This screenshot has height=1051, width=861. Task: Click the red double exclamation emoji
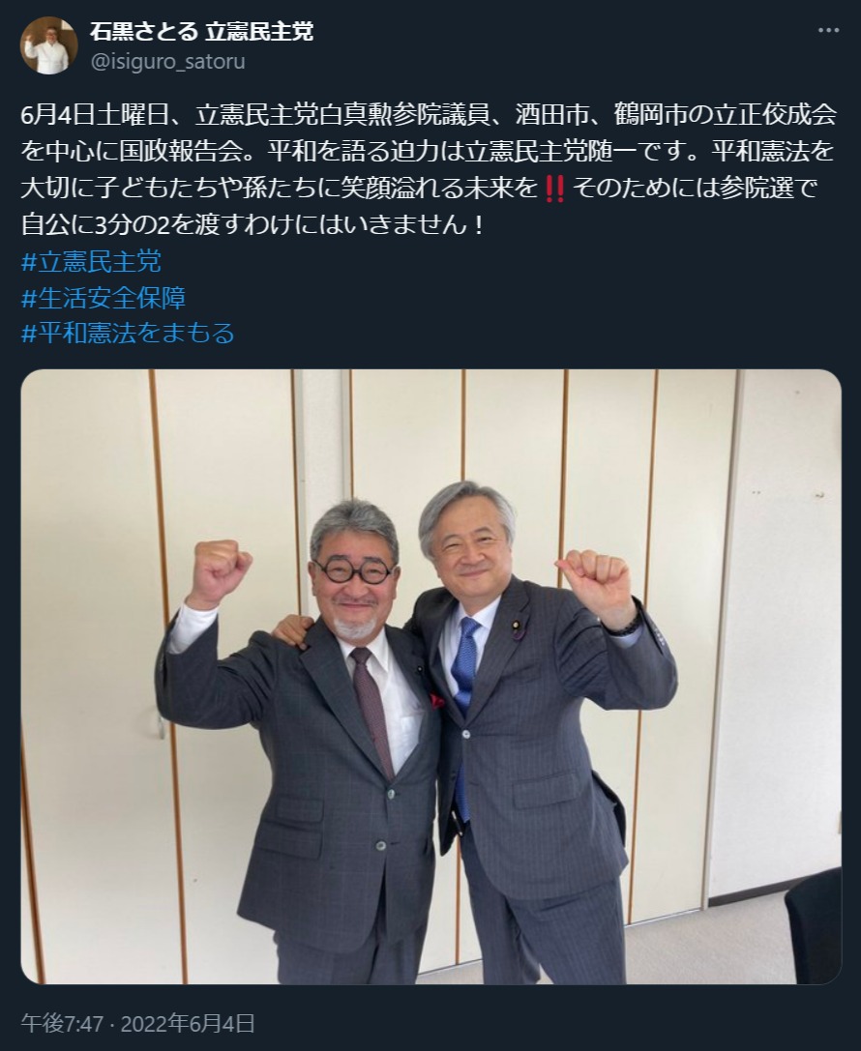[x=554, y=189]
